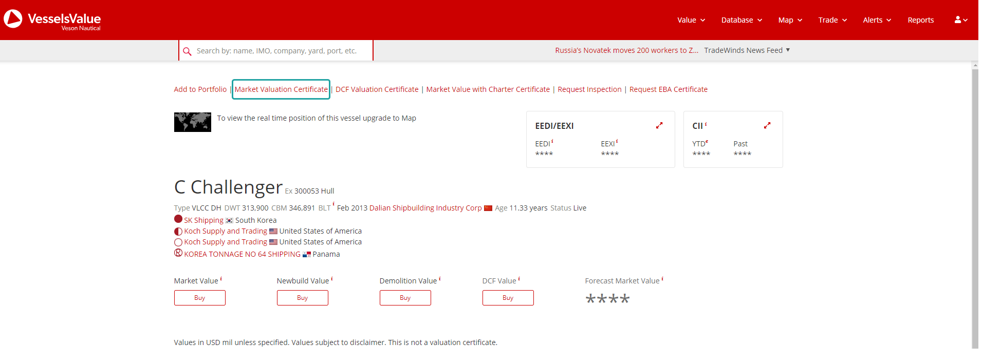Open the Trade dropdown menu
The image size is (983, 363).
coord(832,20)
